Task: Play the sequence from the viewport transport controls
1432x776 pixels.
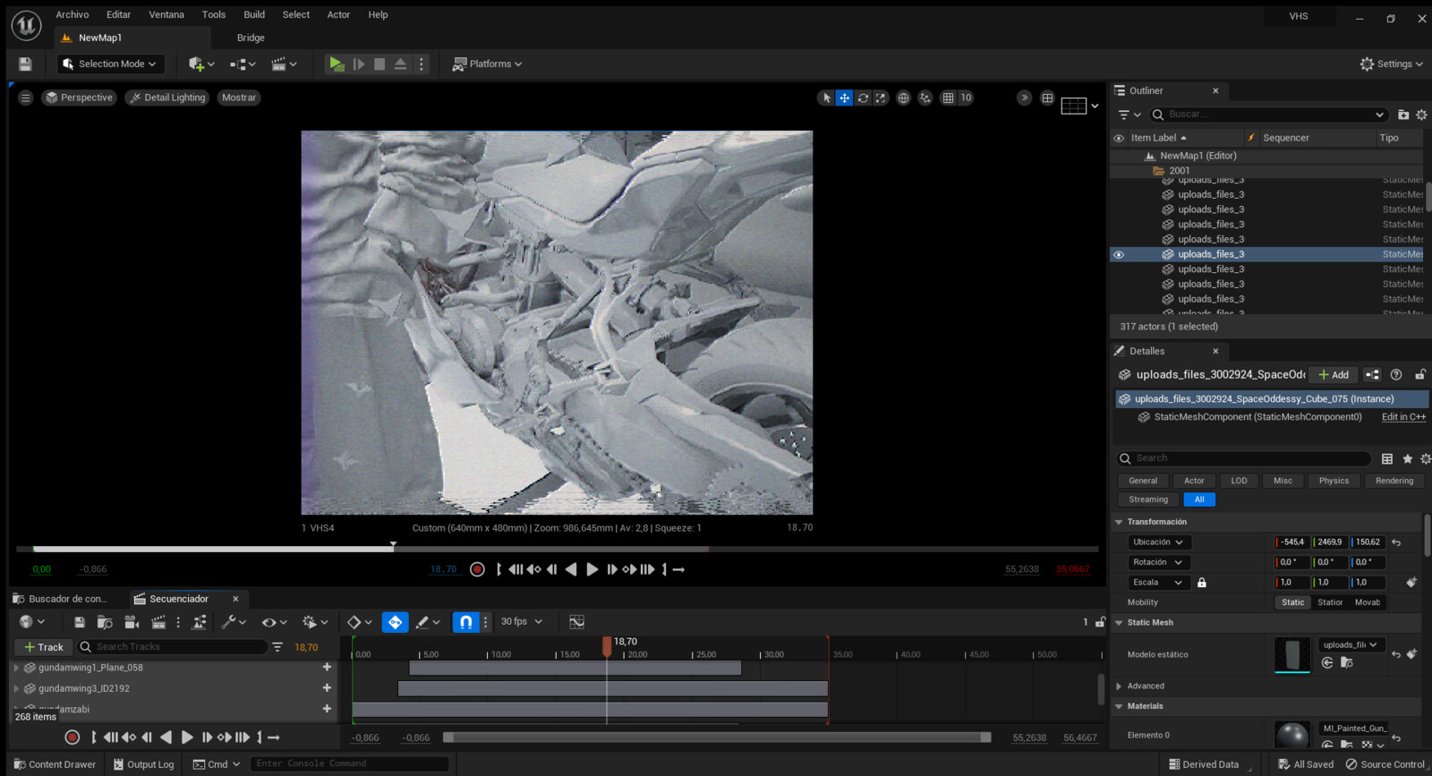Action: coord(592,569)
